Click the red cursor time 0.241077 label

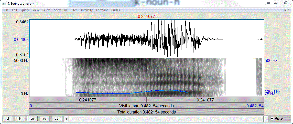click(x=146, y=16)
